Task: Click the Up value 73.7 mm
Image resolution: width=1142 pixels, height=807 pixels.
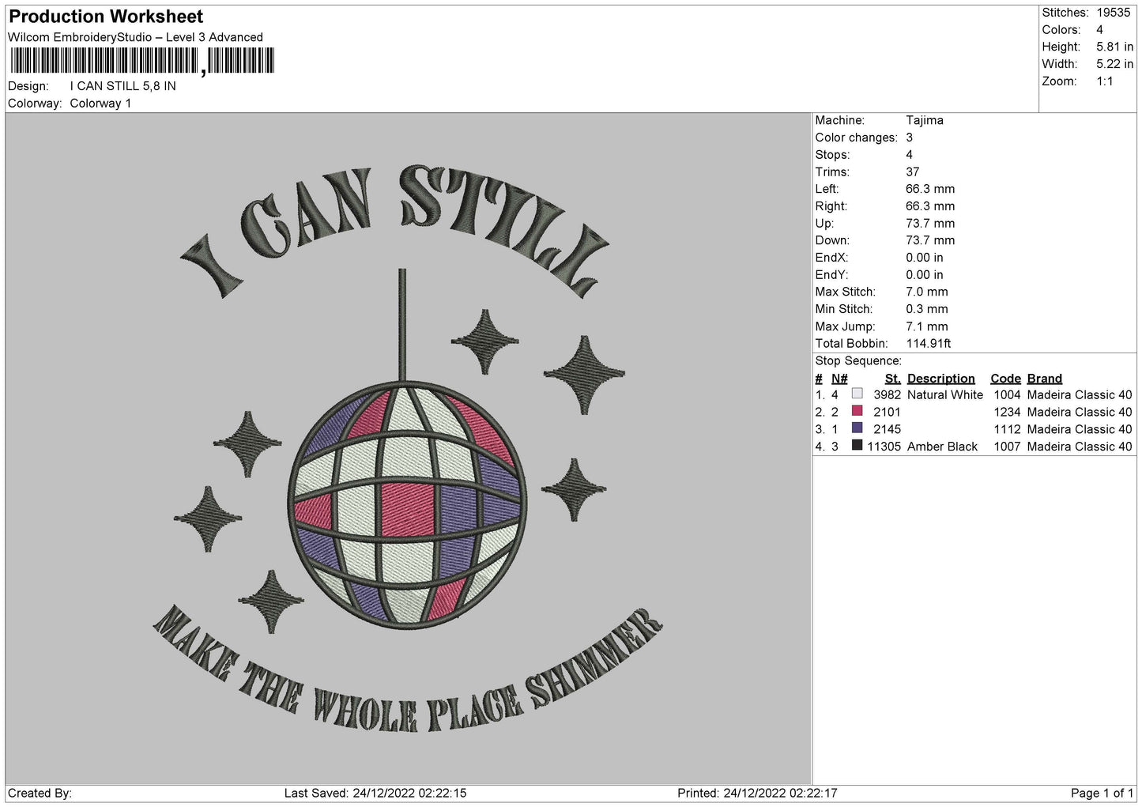Action: [x=929, y=223]
